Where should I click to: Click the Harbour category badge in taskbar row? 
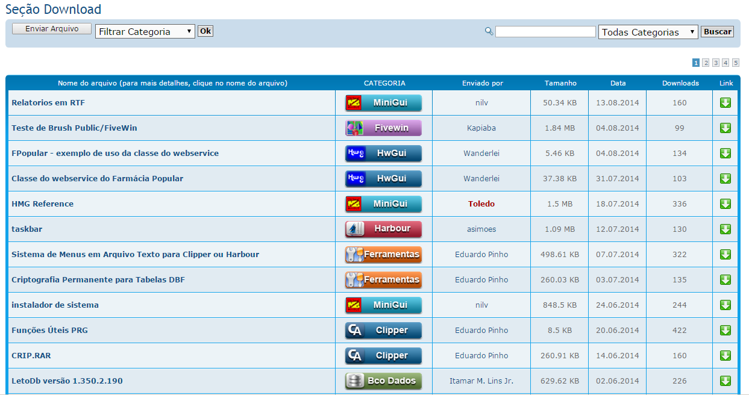[x=383, y=229]
